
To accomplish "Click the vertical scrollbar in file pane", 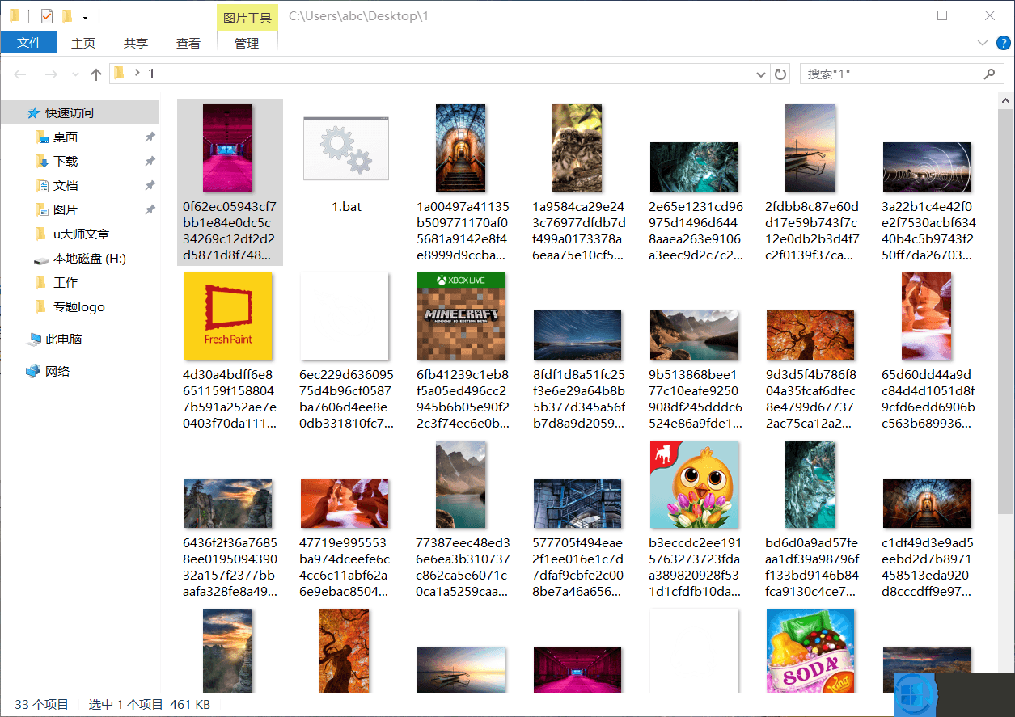I will pyautogui.click(x=1006, y=311).
